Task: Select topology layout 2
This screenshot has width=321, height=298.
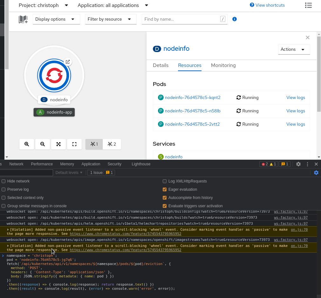Action: [112, 144]
